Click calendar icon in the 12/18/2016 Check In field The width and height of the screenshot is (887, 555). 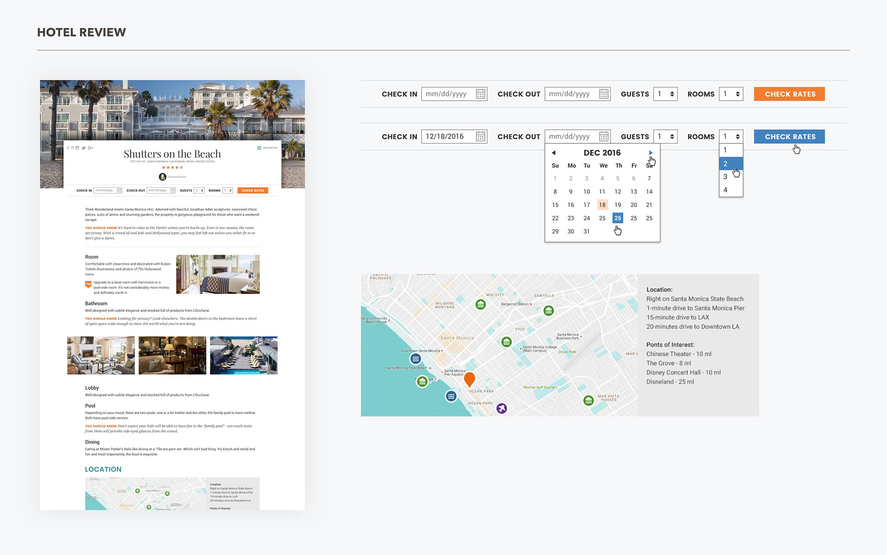[480, 136]
